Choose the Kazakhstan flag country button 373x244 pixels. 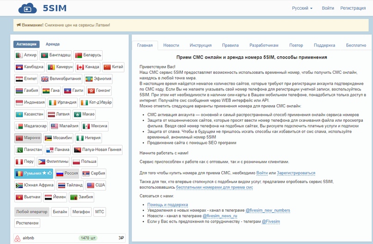[30, 114]
